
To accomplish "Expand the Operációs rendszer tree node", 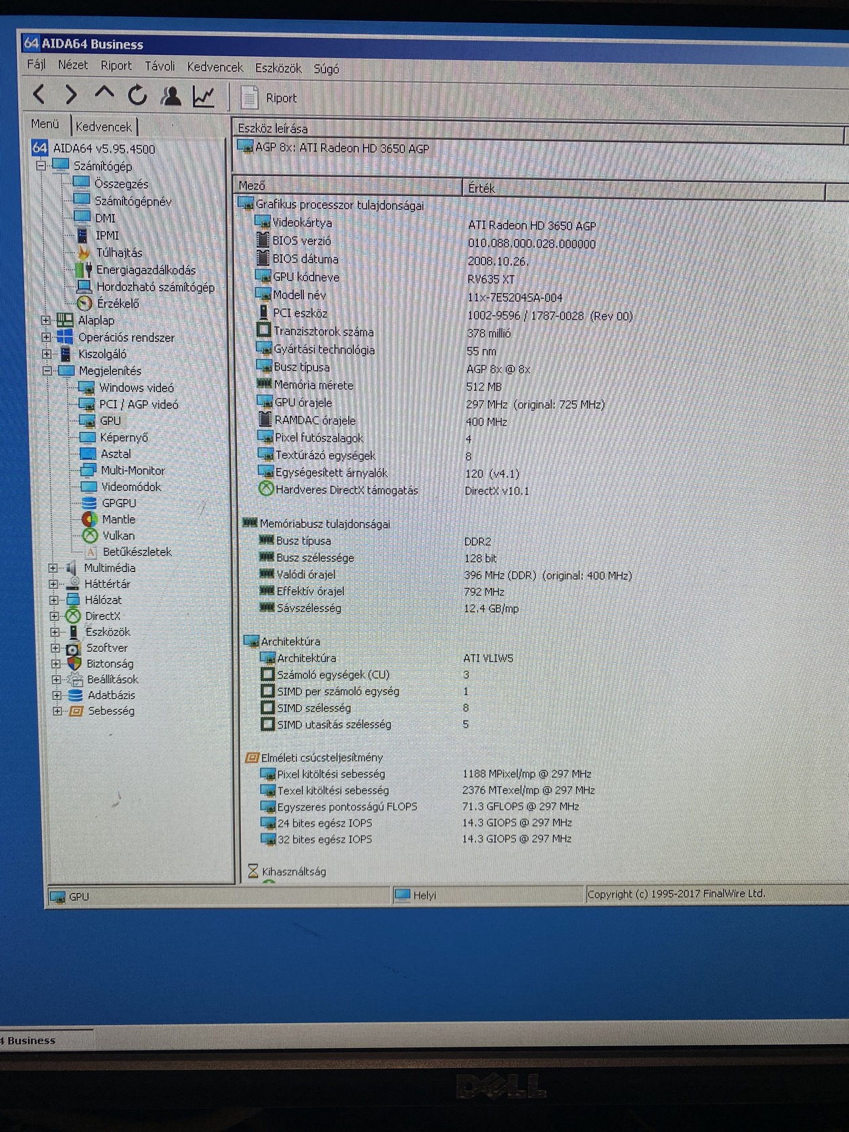I will pos(45,336).
